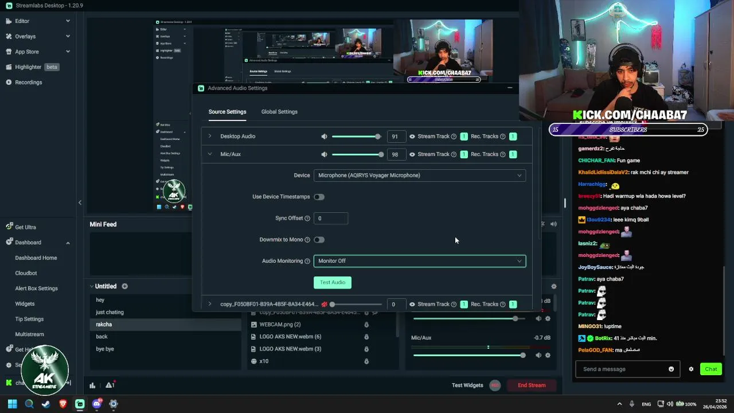Viewport: 734px width, 413px height.
Task: Open the notifications warning icon
Action: coord(110,385)
